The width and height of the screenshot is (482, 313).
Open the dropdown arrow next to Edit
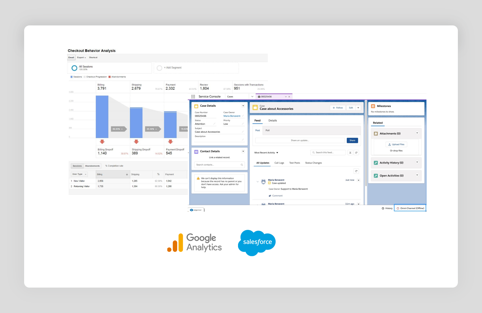pos(358,108)
